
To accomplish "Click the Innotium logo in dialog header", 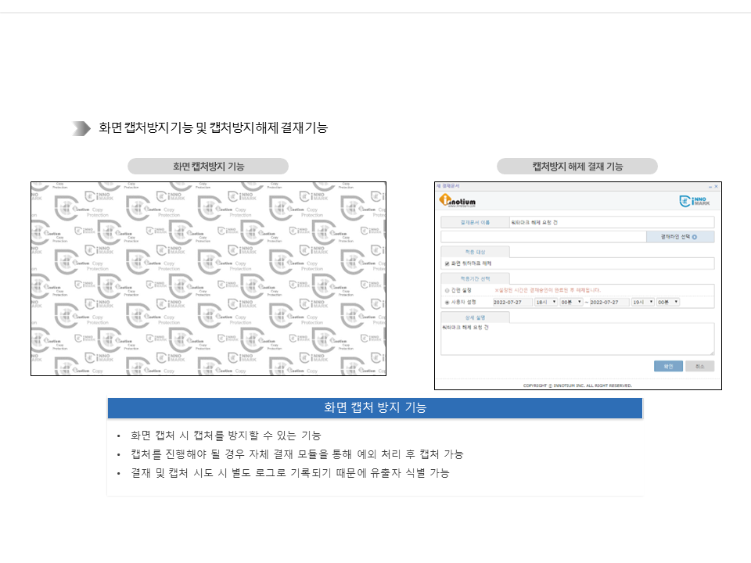I will tap(458, 202).
